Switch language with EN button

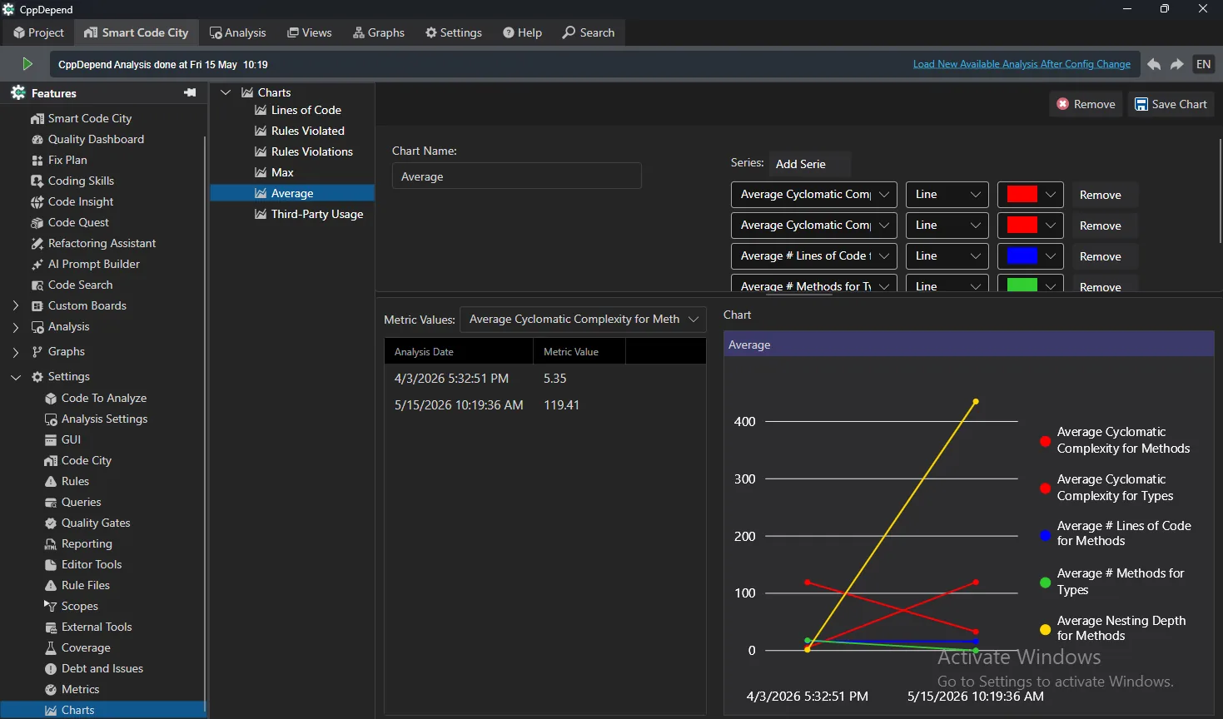[1203, 64]
